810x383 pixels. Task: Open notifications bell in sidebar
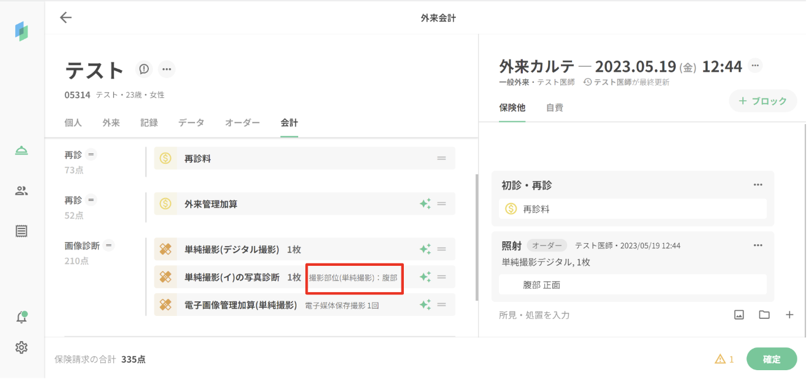[x=22, y=318]
